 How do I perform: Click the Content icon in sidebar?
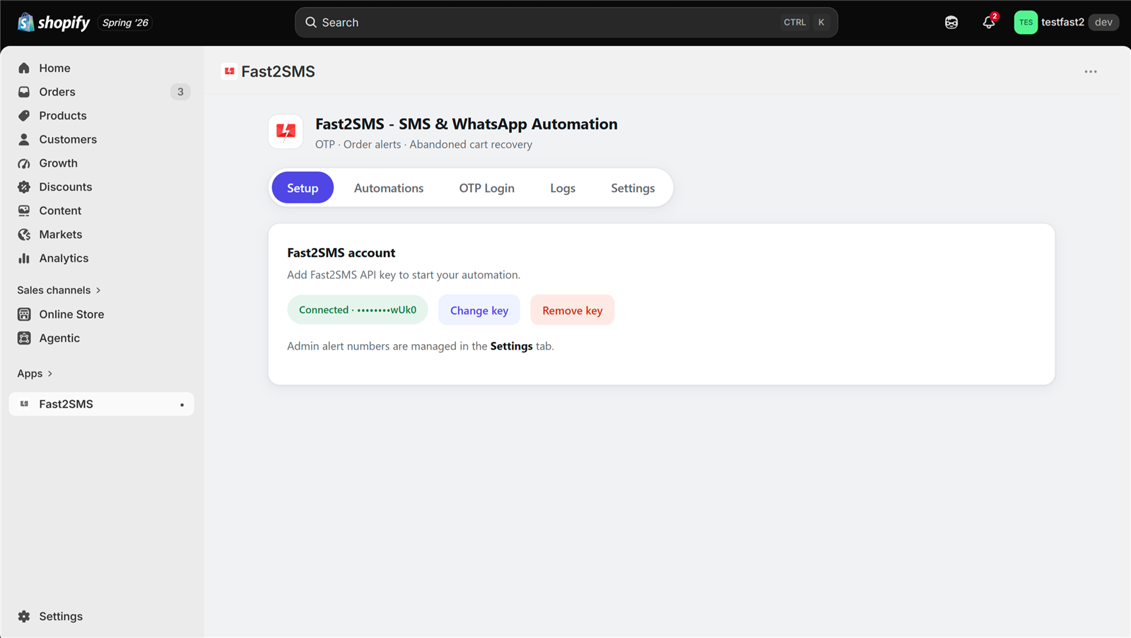click(24, 211)
